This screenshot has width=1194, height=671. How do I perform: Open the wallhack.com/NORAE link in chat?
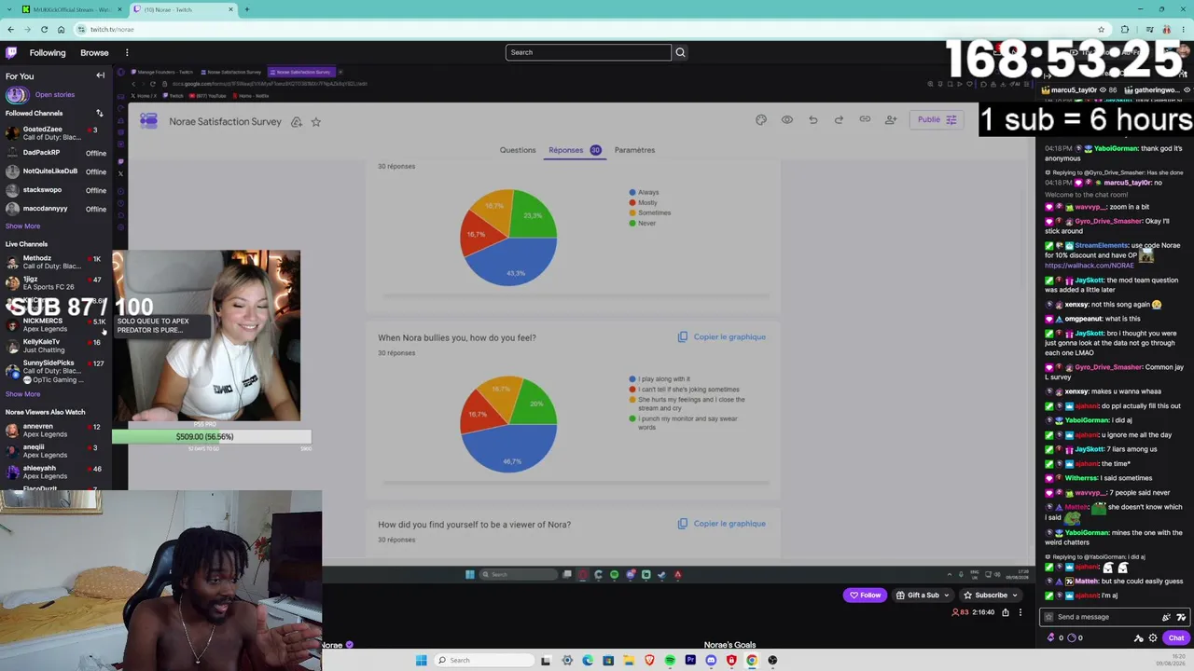(x=1089, y=266)
